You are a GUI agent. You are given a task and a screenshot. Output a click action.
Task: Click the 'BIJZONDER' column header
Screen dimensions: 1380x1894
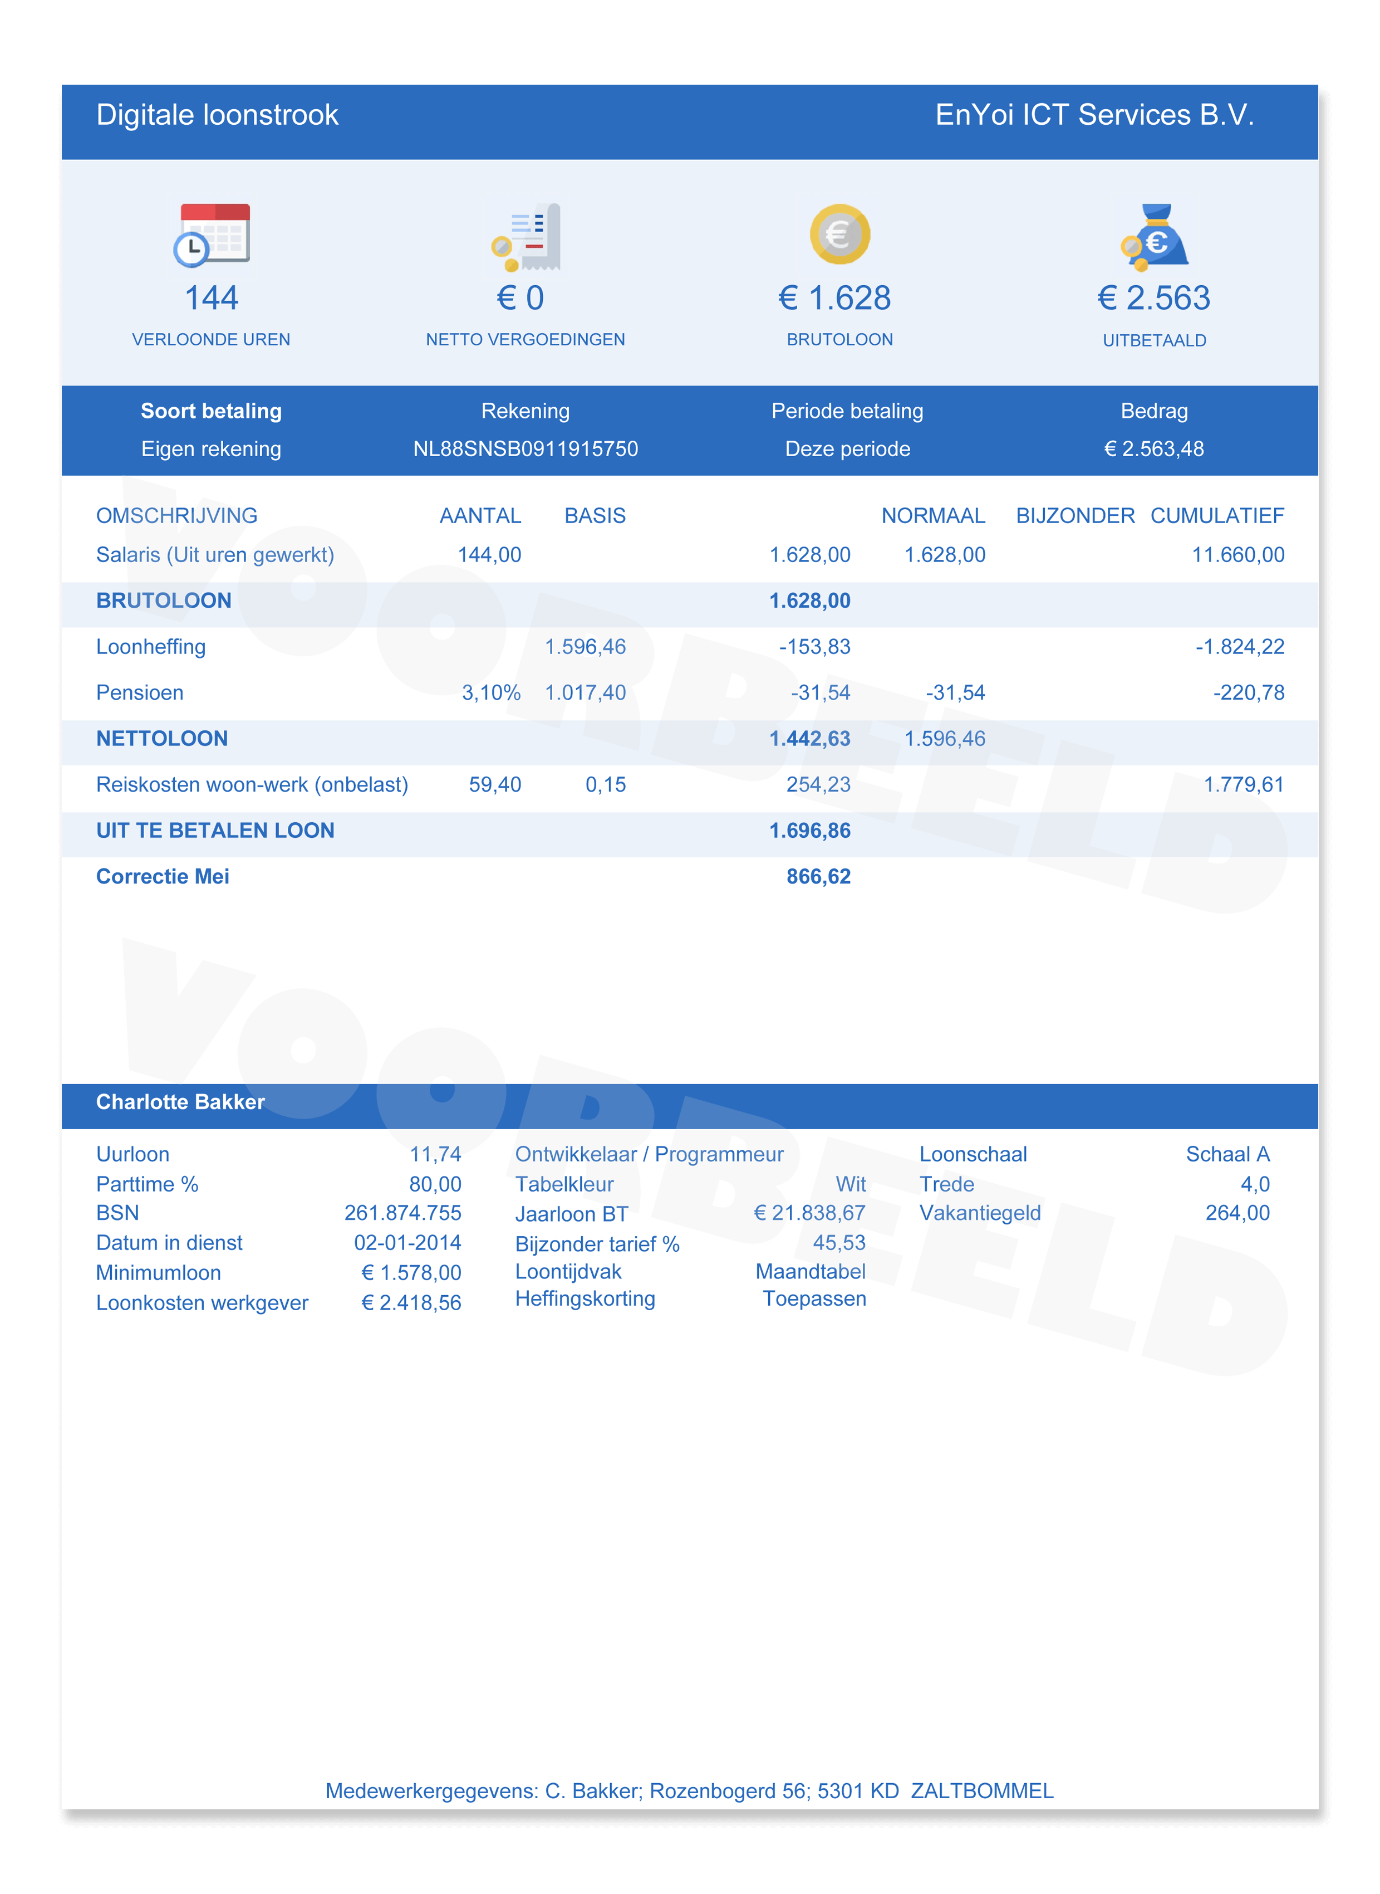pos(1075,516)
